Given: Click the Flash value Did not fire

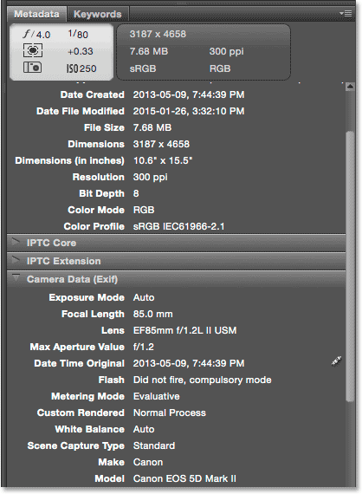Looking at the screenshot, I should [202, 380].
